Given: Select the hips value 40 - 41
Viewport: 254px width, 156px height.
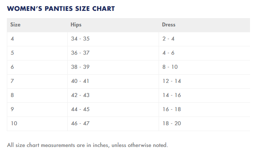Looking at the screenshot, I should (80, 81).
